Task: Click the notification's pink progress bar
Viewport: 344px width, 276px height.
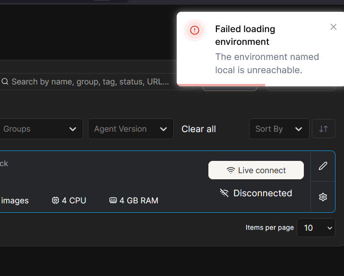Action: coord(221,85)
